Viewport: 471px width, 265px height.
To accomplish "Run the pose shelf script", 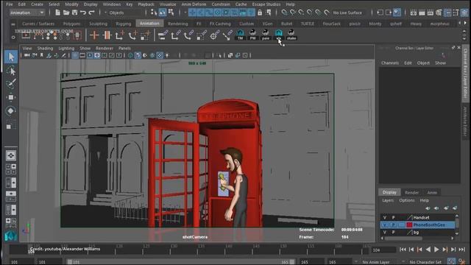I will [x=266, y=35].
